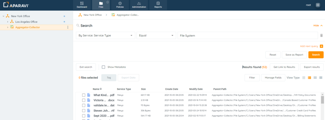Click the 661.17 KB size value
The width and height of the screenshot is (325, 120).
click(x=145, y=95)
